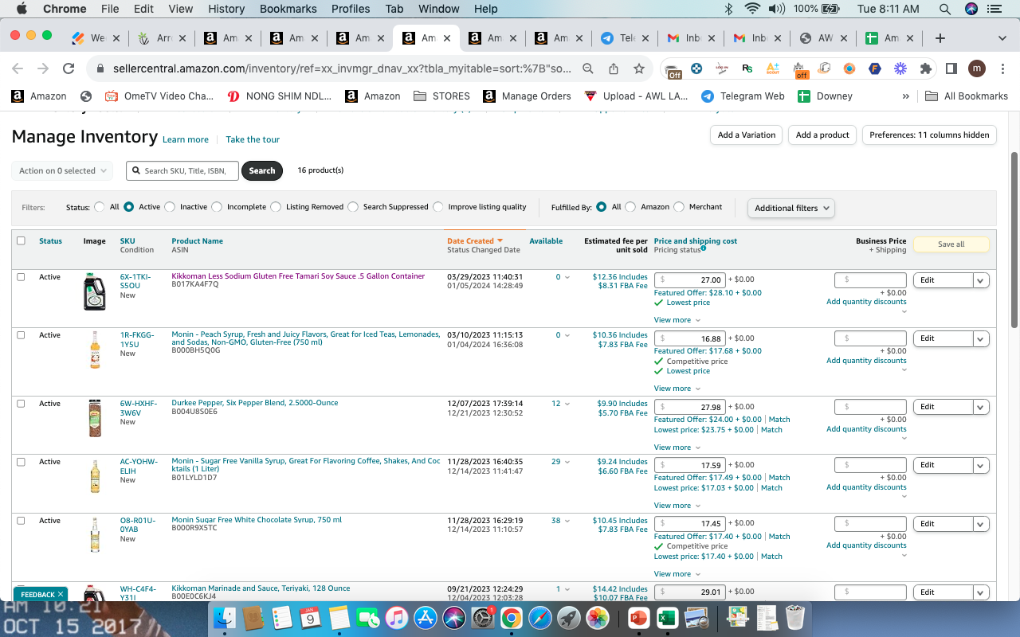Open Finder from the Dock

226,617
